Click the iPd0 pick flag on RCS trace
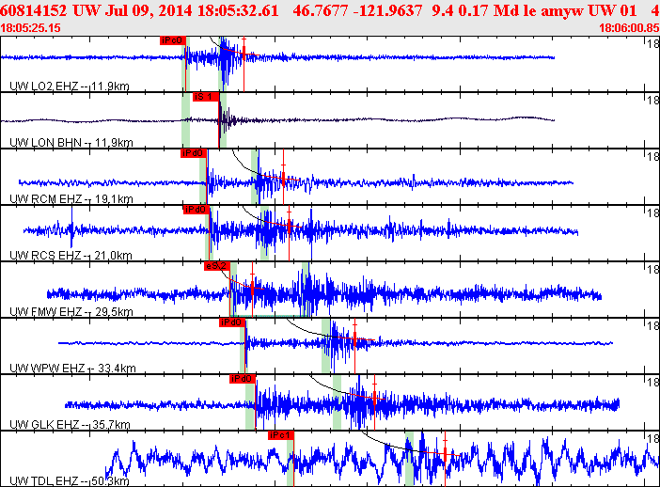 point(196,210)
